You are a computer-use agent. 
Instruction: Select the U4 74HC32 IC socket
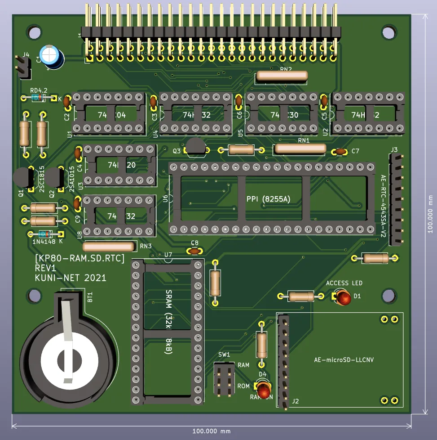point(195,113)
